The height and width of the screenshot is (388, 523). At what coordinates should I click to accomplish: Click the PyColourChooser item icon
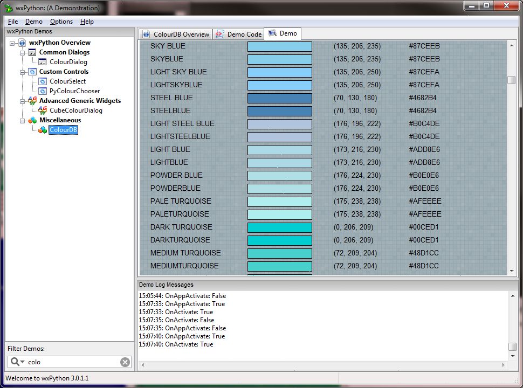43,91
